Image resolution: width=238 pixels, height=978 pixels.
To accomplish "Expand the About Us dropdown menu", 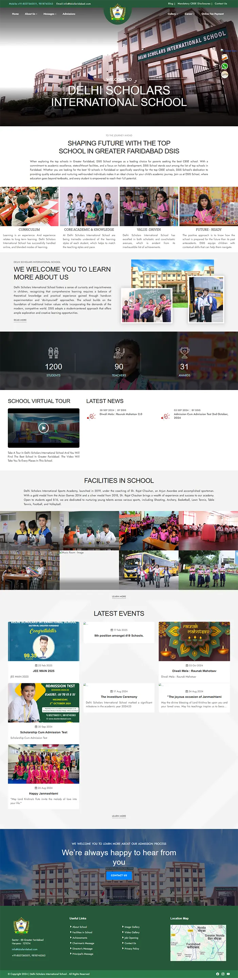I will click(x=31, y=14).
